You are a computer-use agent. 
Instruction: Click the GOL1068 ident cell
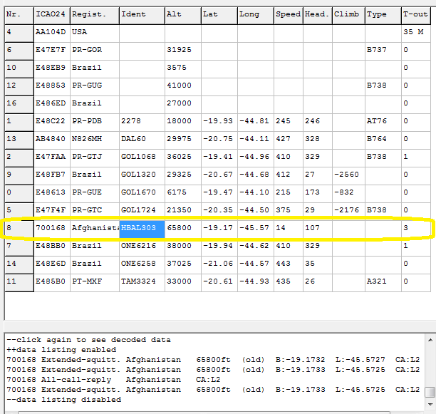141,157
